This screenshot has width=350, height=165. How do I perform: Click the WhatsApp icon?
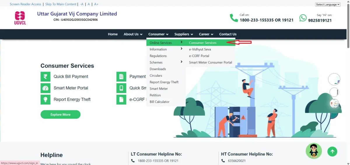303,18
